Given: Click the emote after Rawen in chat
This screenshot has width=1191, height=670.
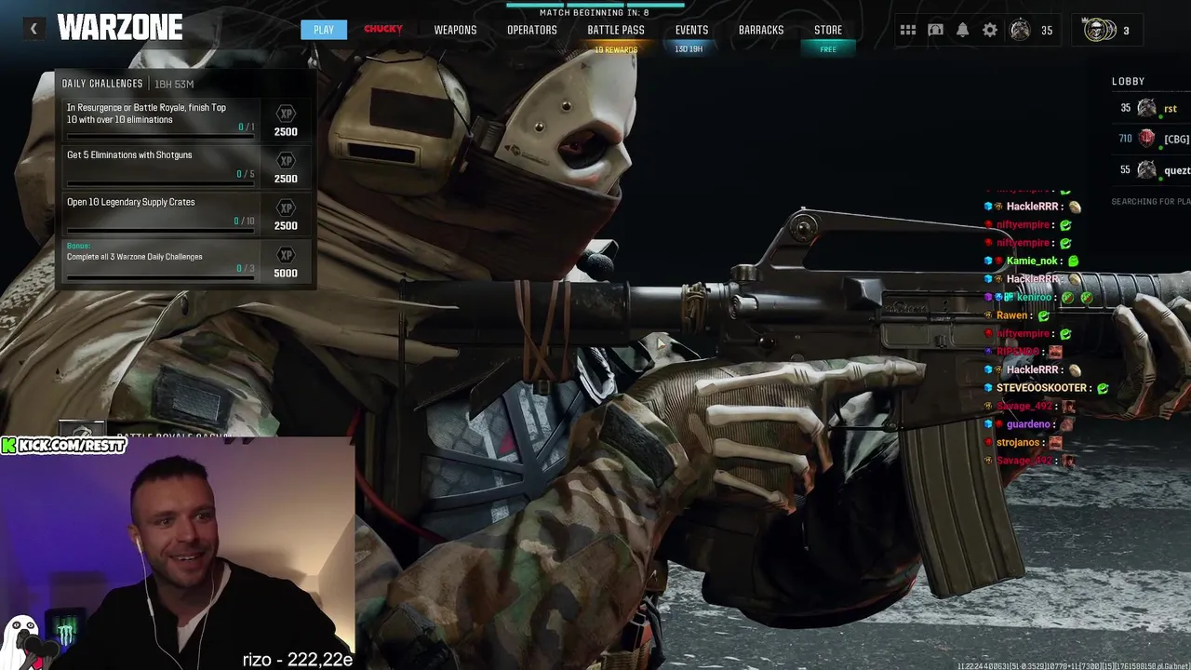Looking at the screenshot, I should point(1043,315).
